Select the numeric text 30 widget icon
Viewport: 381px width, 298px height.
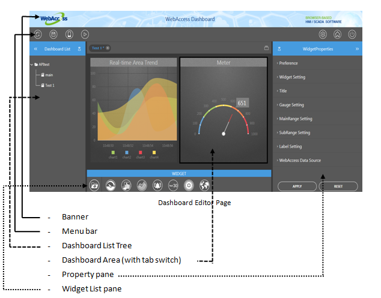coord(173,186)
